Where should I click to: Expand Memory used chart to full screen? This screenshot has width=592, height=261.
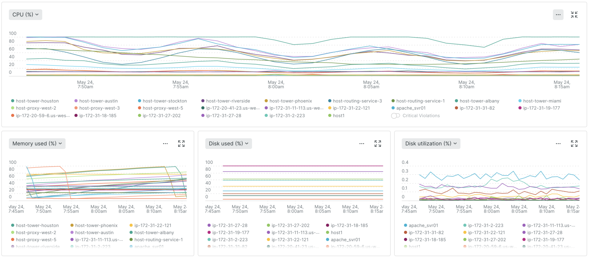coord(181,143)
